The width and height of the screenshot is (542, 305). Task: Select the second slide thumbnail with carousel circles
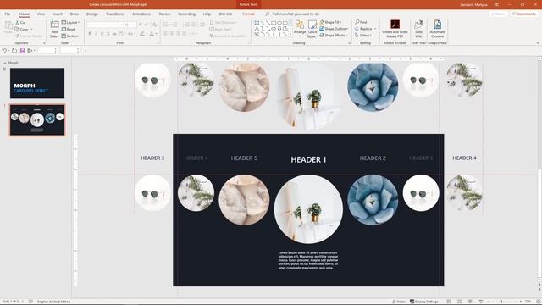pos(37,120)
